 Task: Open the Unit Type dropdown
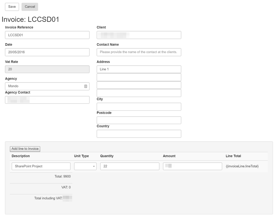(85, 166)
